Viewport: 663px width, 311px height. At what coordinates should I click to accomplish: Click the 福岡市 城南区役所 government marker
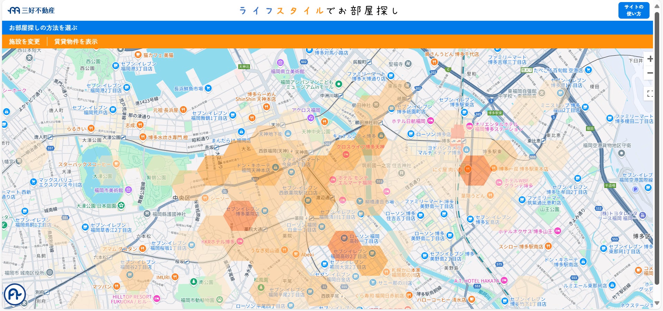click(50, 272)
